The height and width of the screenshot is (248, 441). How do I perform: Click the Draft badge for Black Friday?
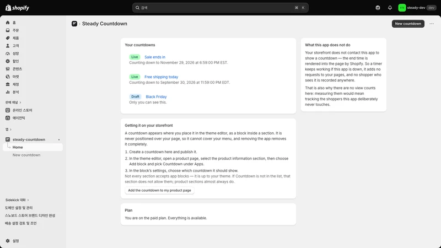pos(135,96)
